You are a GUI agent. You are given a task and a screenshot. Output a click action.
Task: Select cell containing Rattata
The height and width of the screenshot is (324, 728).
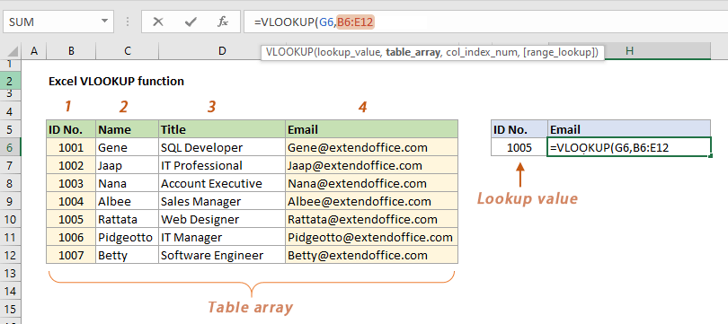pyautogui.click(x=128, y=219)
